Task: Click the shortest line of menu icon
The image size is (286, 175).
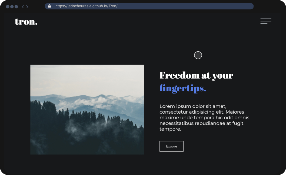Action: [264, 24]
